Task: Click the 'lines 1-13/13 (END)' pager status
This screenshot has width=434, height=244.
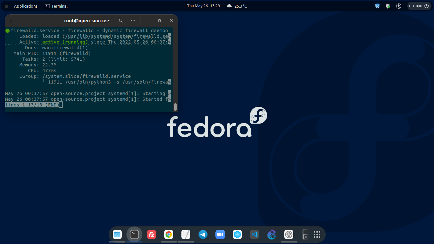Action: coord(32,105)
